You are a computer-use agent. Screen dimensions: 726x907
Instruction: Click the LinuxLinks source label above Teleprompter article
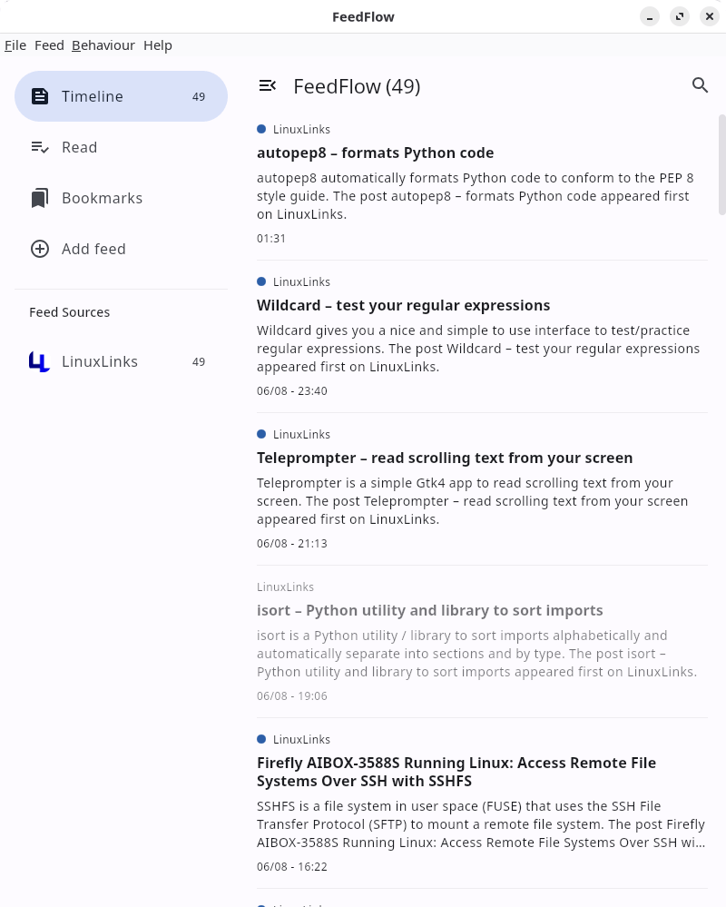[x=301, y=434]
